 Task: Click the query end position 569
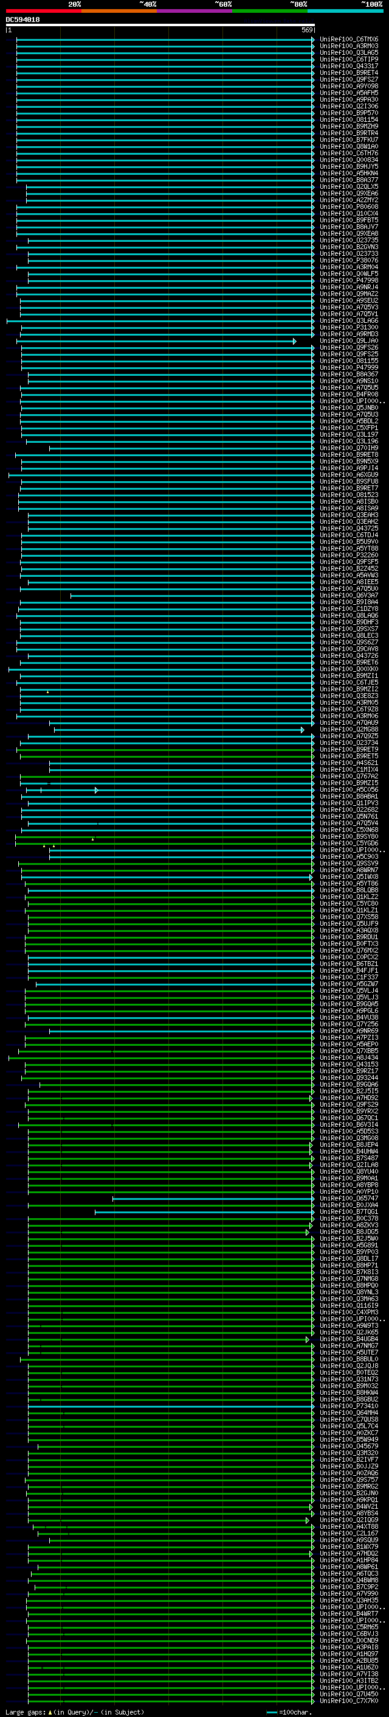pyautogui.click(x=307, y=30)
